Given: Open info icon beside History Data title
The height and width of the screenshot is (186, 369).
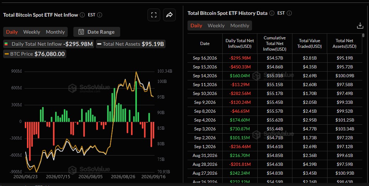Looking at the screenshot, I should pos(272,13).
